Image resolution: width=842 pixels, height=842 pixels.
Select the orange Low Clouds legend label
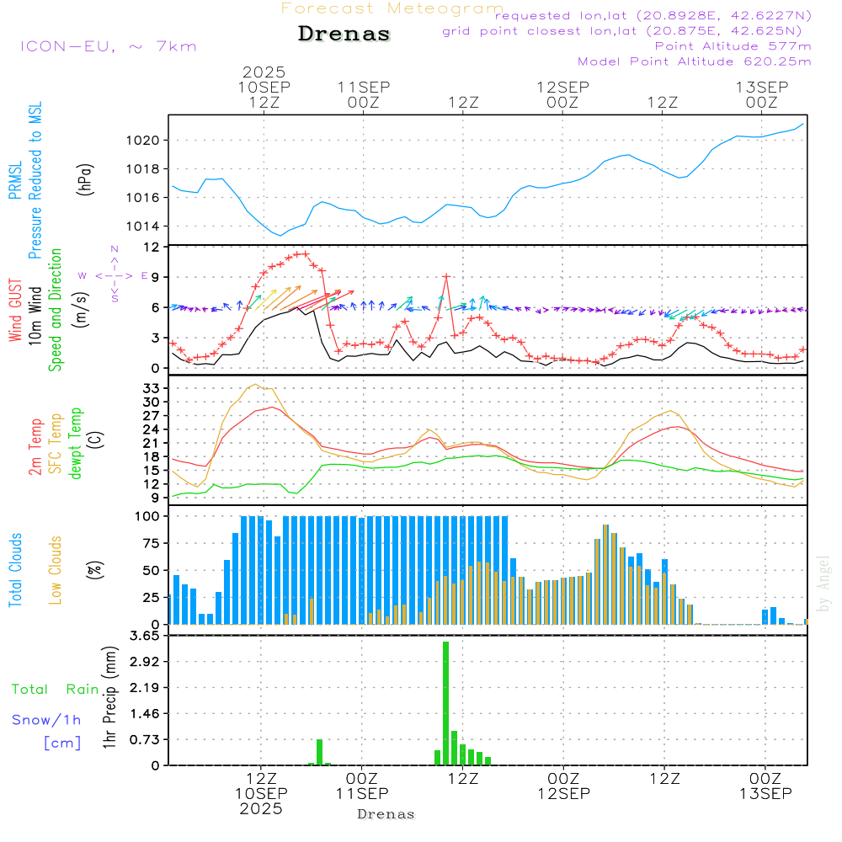click(56, 570)
